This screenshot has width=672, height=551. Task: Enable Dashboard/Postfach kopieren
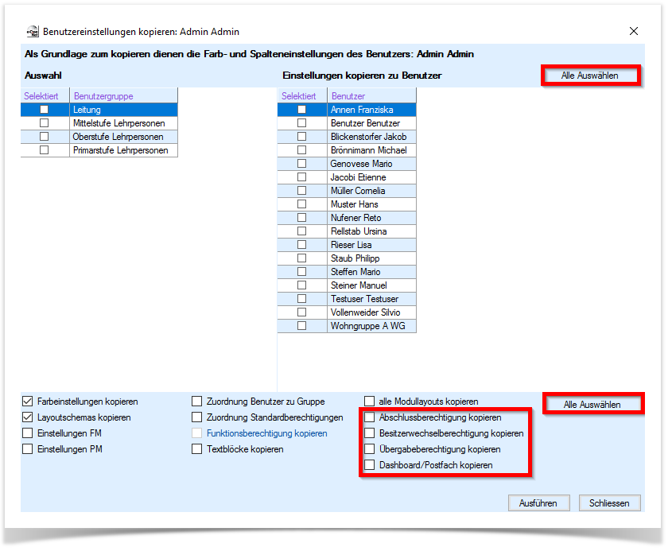(370, 465)
